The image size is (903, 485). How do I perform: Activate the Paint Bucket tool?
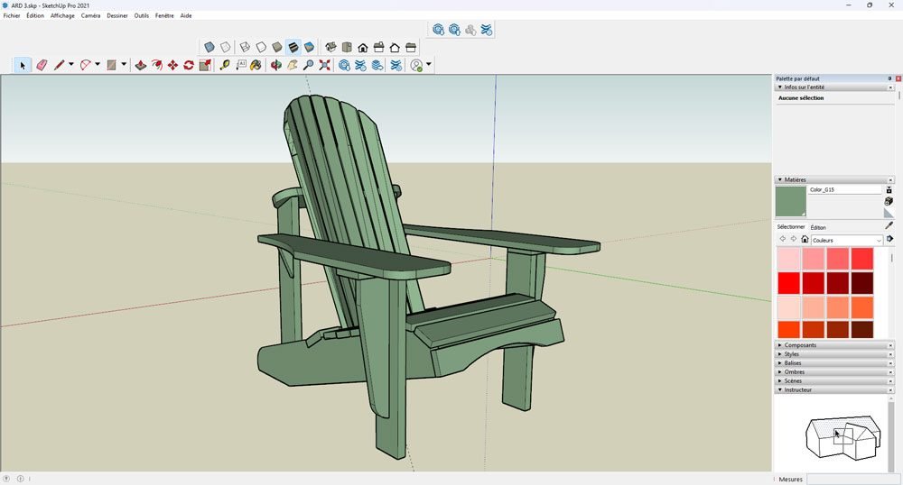click(256, 66)
